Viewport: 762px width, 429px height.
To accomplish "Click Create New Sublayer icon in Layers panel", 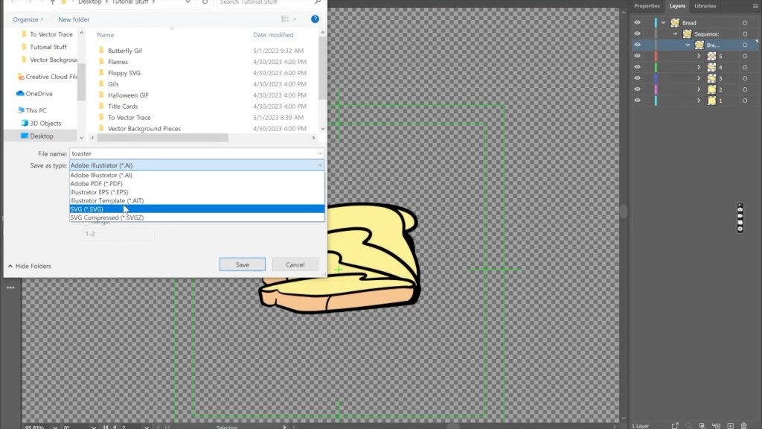I will coord(716,425).
